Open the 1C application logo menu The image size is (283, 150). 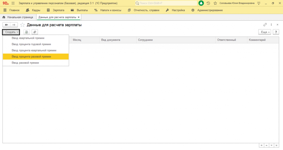6,3
